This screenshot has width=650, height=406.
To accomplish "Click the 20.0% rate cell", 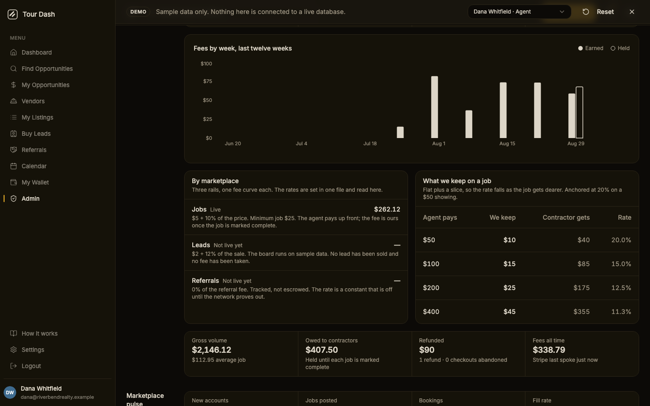I will (x=621, y=240).
